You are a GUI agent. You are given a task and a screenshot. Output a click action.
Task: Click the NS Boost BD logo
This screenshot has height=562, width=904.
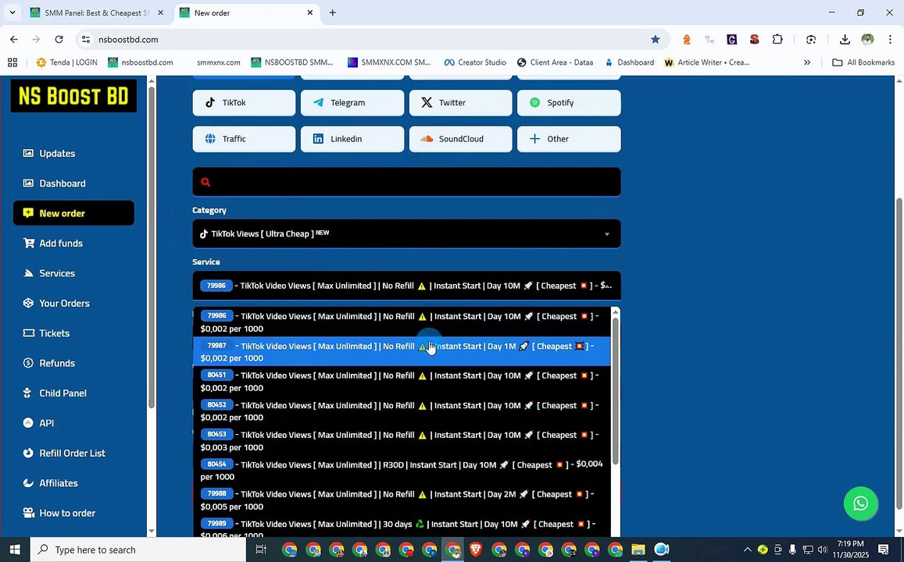73,95
